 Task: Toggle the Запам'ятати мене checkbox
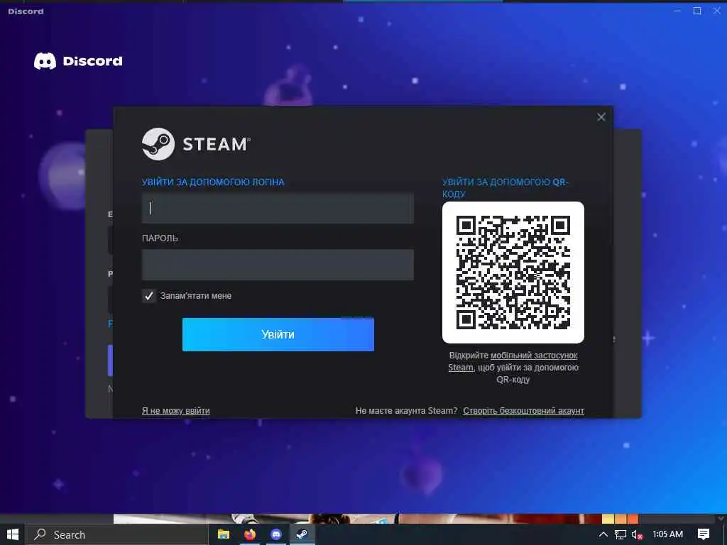(149, 296)
